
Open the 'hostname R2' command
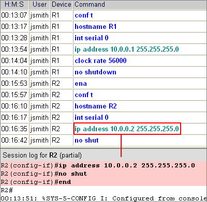[x=96, y=106]
